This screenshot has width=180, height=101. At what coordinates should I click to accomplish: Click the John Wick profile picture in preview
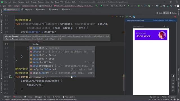pos(162,35)
